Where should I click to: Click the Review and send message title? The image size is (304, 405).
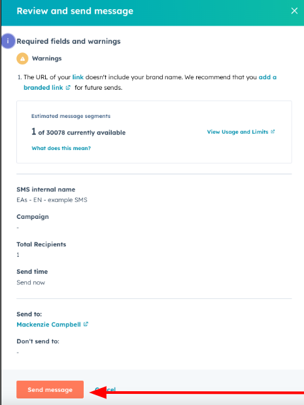[x=75, y=11]
